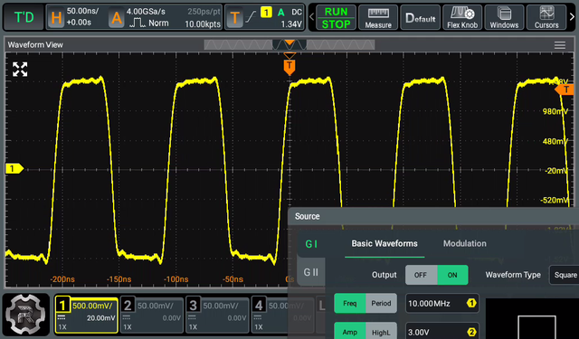Click the -200ns time axis label

pos(62,279)
